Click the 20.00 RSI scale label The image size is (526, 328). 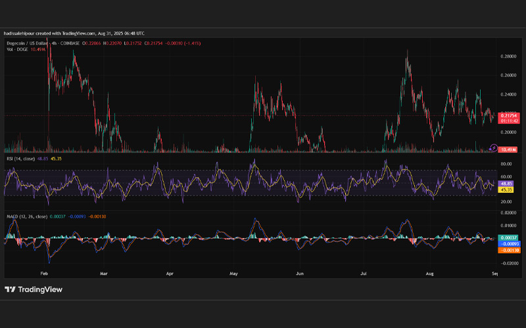point(506,202)
